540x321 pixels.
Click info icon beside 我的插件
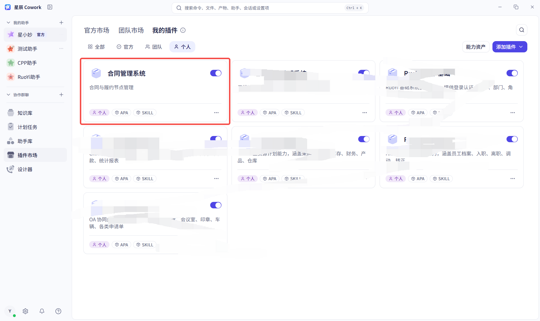point(183,30)
